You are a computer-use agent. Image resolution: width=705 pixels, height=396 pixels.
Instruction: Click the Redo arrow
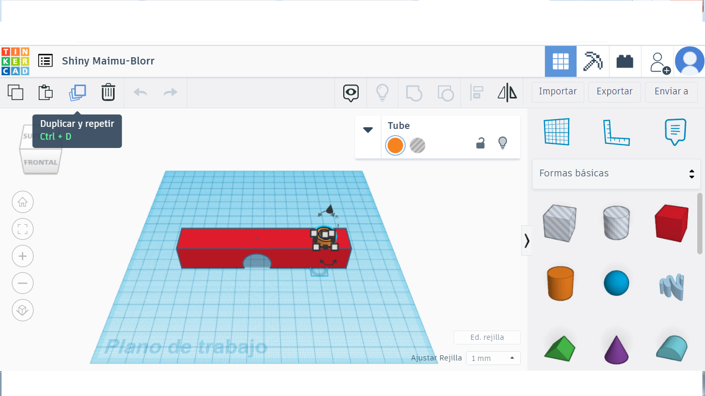click(170, 92)
